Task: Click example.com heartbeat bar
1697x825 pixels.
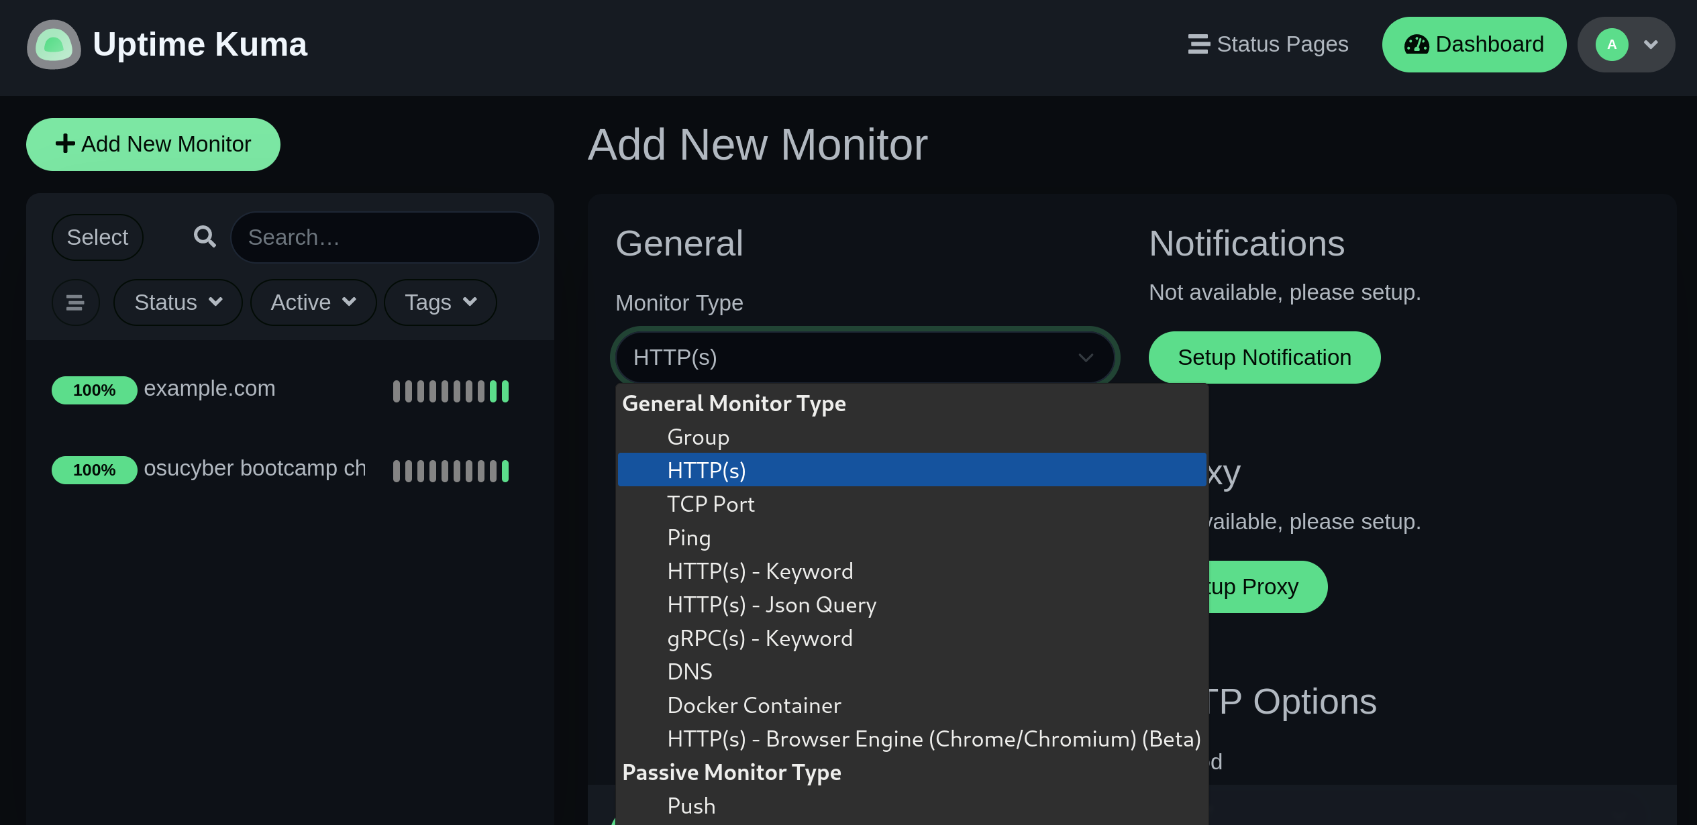Action: [x=451, y=391]
